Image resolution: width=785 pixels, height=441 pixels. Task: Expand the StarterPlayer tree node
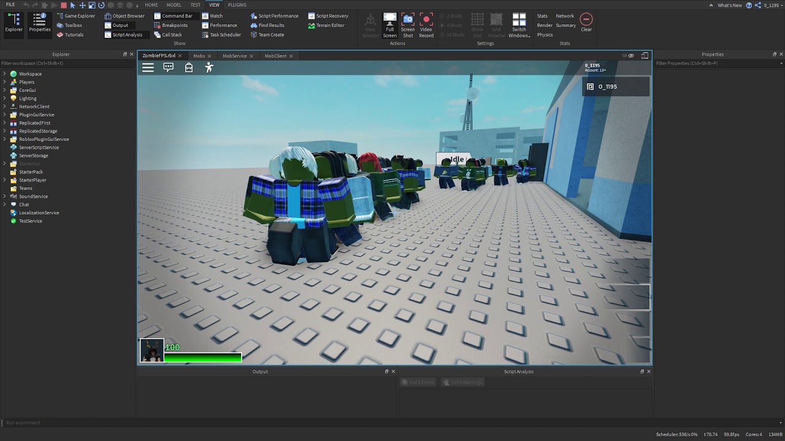point(5,180)
